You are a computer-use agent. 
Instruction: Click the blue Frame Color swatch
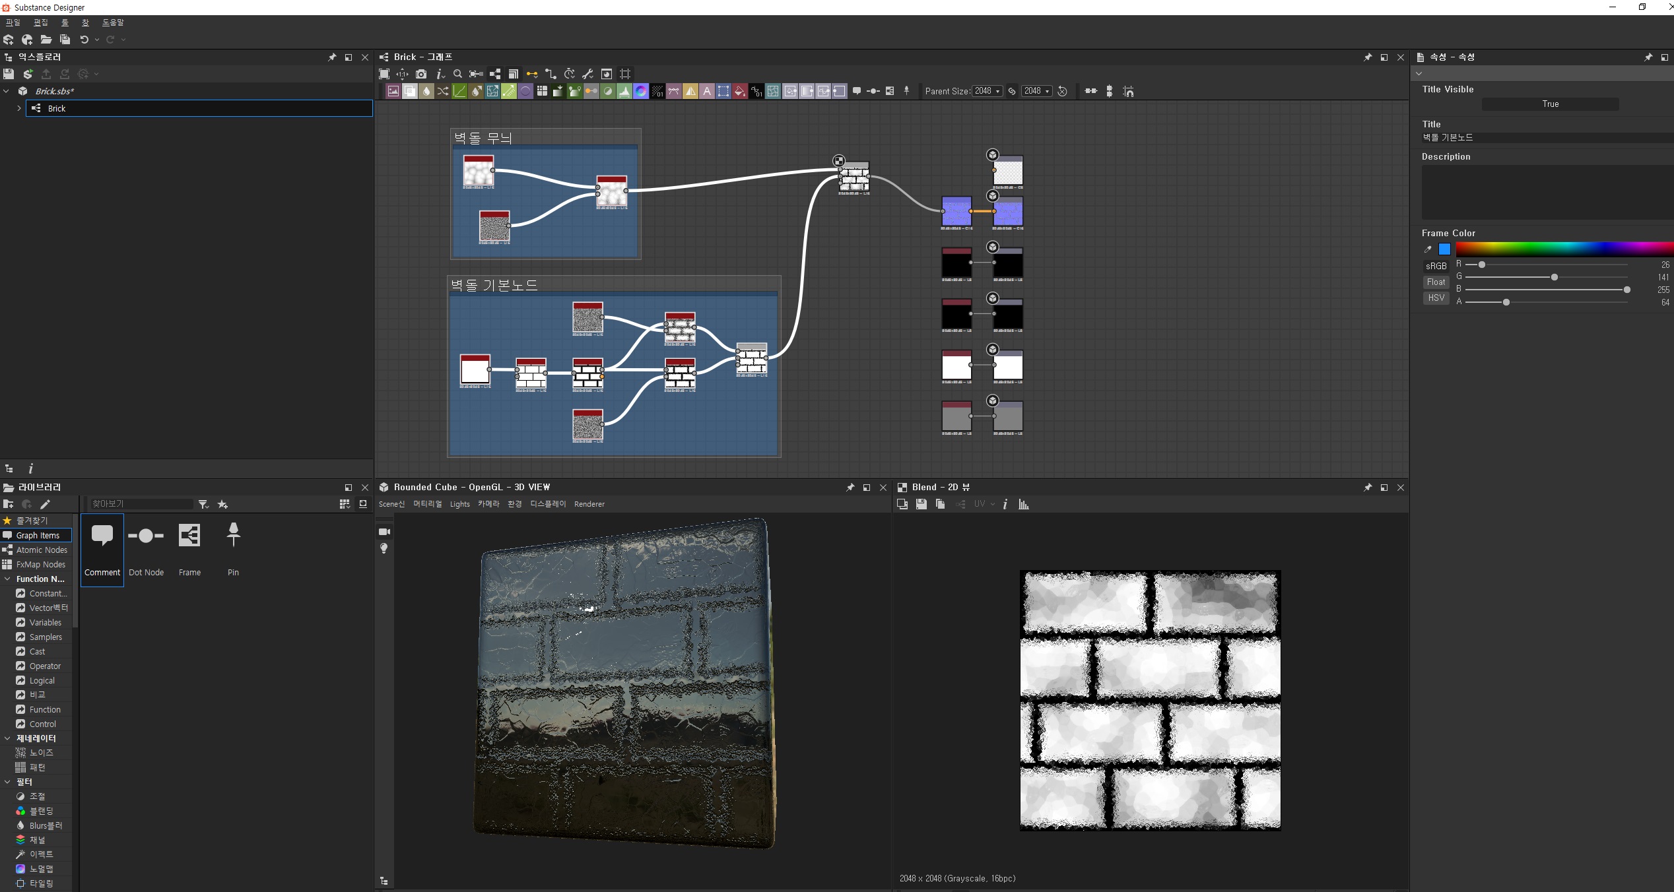1444,249
